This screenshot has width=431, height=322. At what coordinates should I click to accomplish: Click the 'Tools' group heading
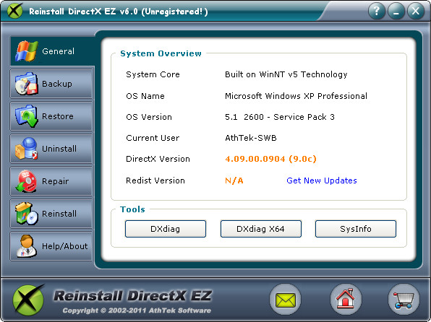tap(132, 209)
